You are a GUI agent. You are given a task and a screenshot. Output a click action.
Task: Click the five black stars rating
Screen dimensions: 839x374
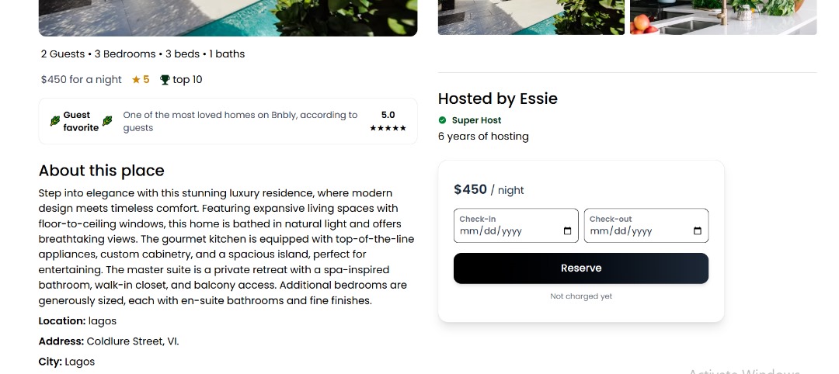click(388, 128)
